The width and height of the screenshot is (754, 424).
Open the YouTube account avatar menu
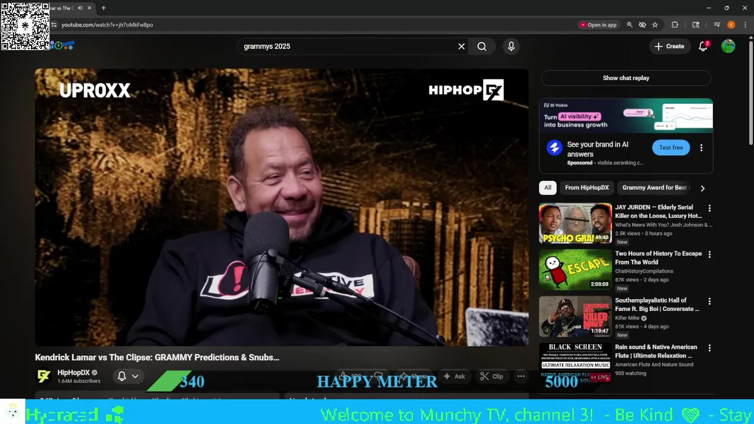pyautogui.click(x=728, y=47)
